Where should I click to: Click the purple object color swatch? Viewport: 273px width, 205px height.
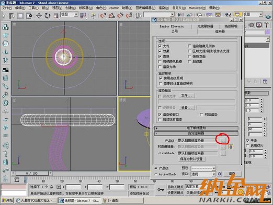(267, 32)
